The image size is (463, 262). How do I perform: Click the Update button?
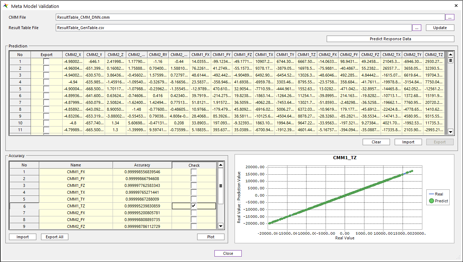(440, 28)
